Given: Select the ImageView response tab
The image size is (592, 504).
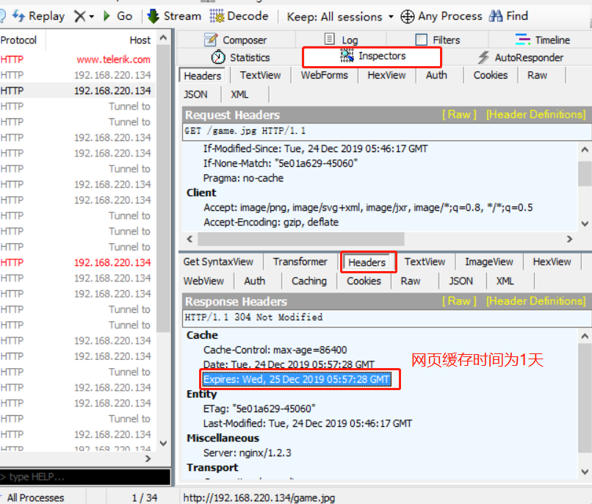Looking at the screenshot, I should click(x=489, y=262).
